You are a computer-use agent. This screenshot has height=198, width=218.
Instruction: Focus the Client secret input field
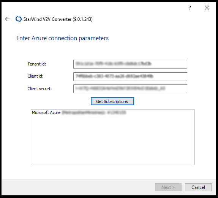pyautogui.click(x=130, y=89)
